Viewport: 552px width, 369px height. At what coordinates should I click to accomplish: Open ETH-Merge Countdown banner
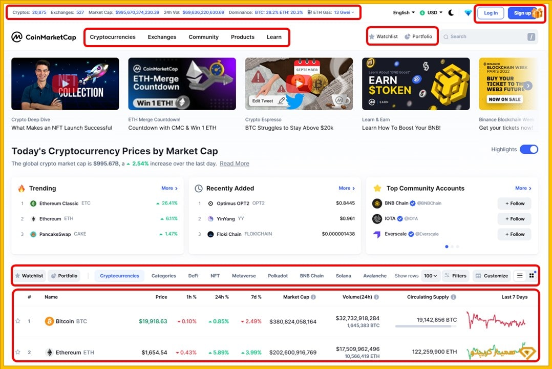pyautogui.click(x=182, y=84)
